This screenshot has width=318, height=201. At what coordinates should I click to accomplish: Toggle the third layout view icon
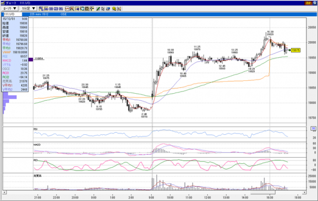coord(51,9)
